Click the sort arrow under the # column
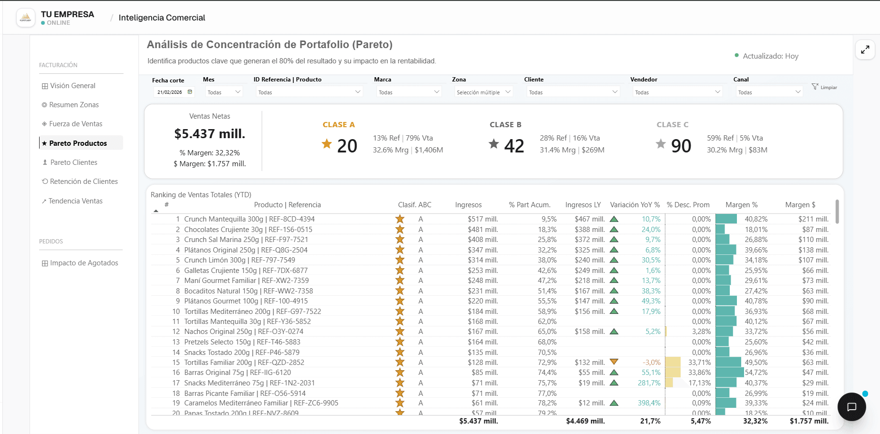 click(156, 211)
